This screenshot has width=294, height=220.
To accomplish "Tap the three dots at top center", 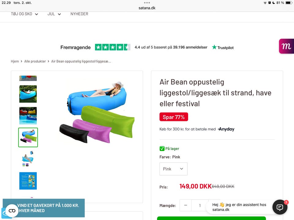I will click(x=147, y=3).
